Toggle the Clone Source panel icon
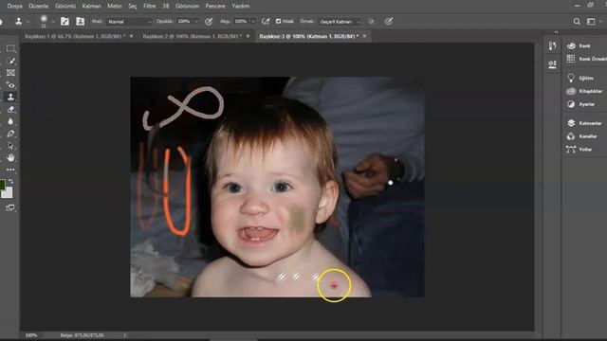 pyautogui.click(x=80, y=21)
